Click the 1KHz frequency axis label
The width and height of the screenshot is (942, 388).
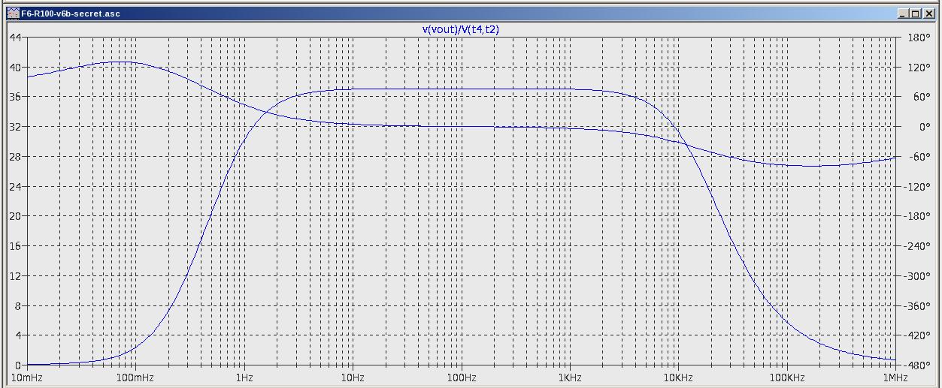tap(570, 377)
